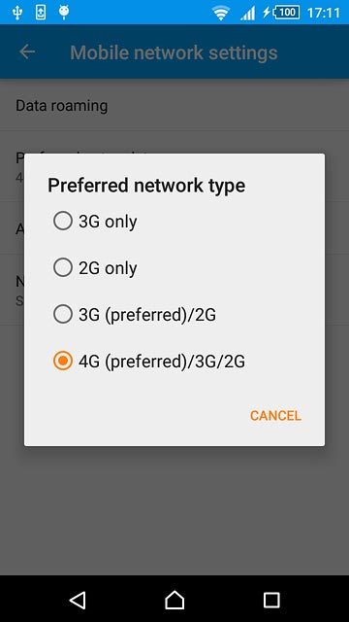Image resolution: width=349 pixels, height=622 pixels.
Task: Tap the 4G (preferred)/3G/2G label text
Action: tap(162, 363)
